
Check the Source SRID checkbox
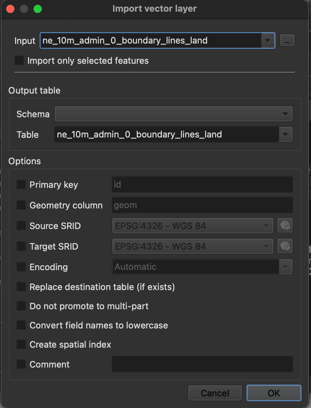(21, 226)
